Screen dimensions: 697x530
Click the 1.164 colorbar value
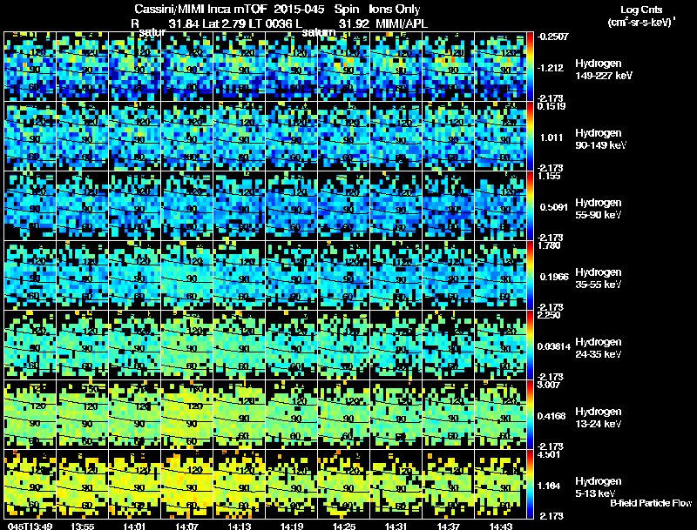(549, 486)
